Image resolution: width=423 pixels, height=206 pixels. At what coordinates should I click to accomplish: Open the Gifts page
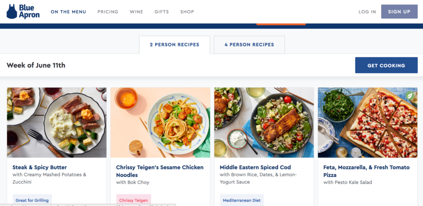pyautogui.click(x=162, y=12)
